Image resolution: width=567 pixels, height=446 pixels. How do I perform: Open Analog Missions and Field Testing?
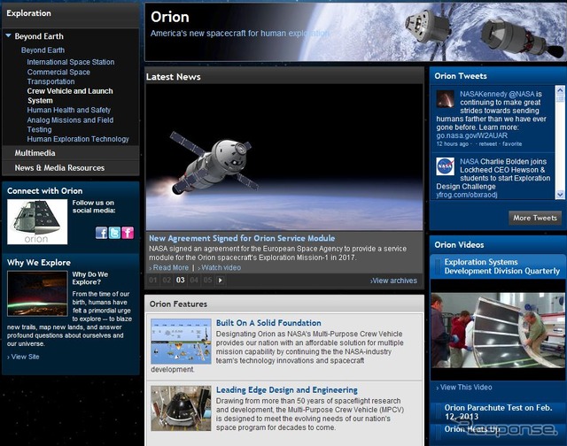[70, 125]
